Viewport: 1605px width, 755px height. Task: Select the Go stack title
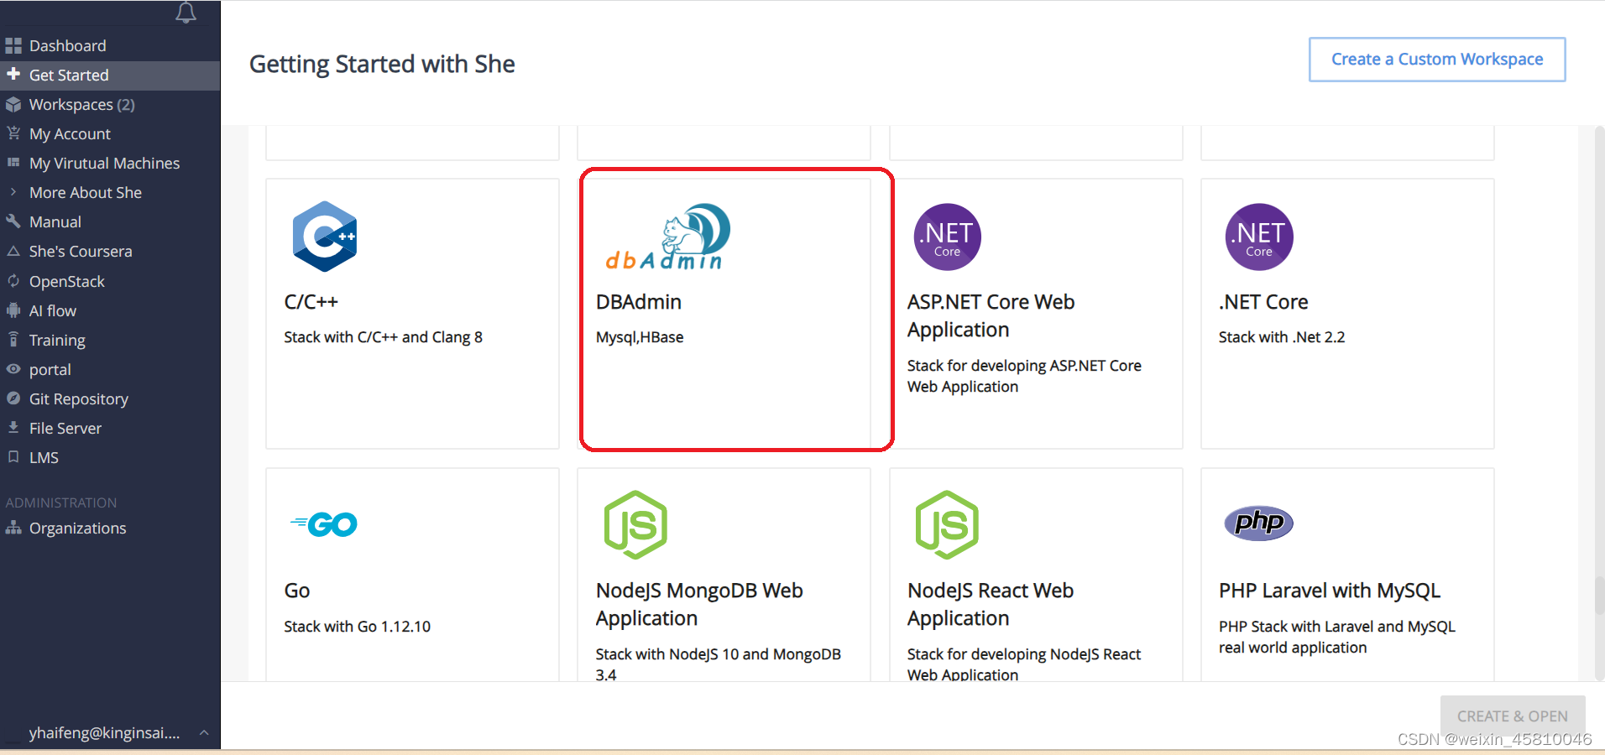pos(297,591)
